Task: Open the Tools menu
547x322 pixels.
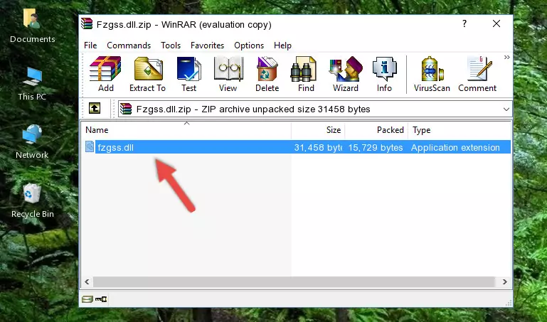Action: point(171,45)
